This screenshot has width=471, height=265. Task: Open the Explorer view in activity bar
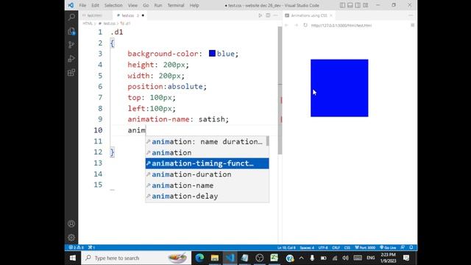[x=71, y=31]
